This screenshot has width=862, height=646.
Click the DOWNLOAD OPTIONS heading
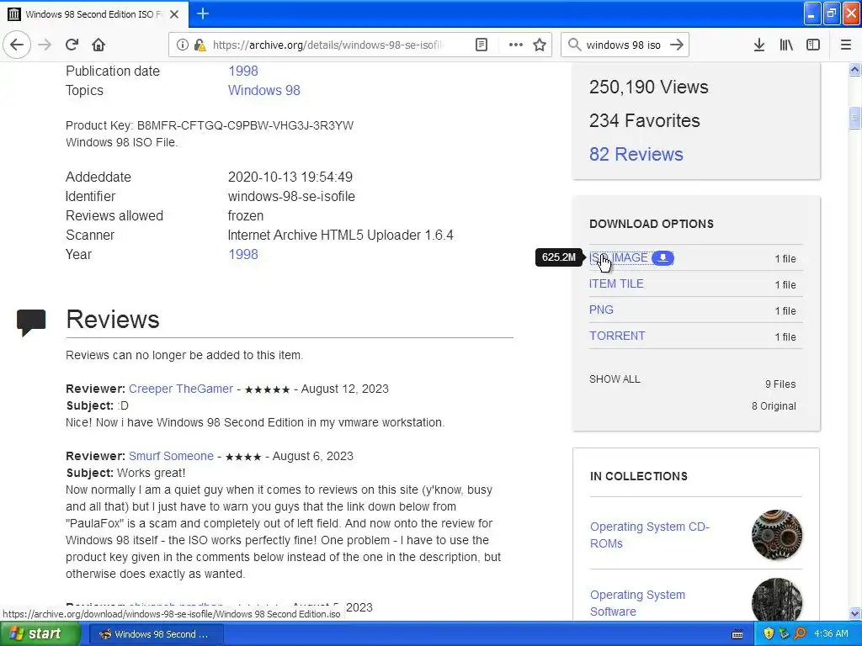[x=652, y=224]
